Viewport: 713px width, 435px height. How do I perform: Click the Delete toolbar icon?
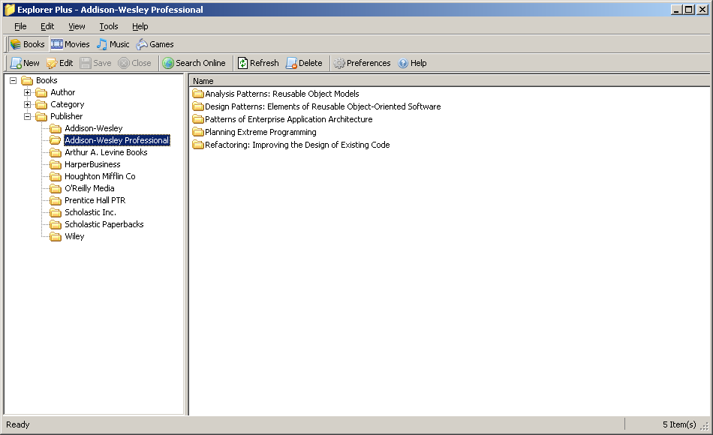pyautogui.click(x=291, y=63)
